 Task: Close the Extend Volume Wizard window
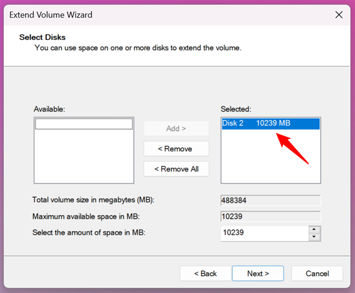pos(339,15)
